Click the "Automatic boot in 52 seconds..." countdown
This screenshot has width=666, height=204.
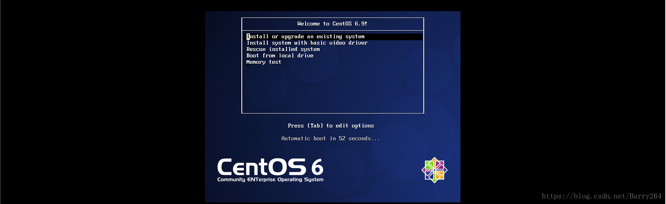point(331,139)
